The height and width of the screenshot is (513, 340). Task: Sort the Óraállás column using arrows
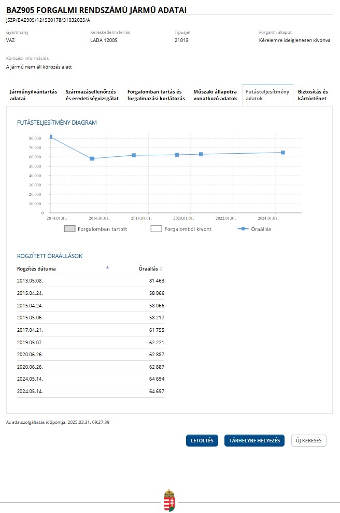(x=161, y=268)
